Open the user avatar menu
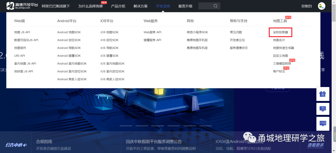 click(x=321, y=6)
